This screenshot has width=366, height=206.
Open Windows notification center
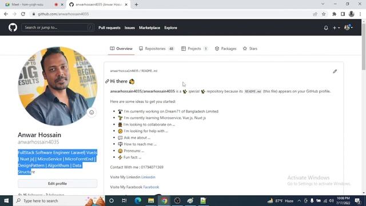point(357,201)
